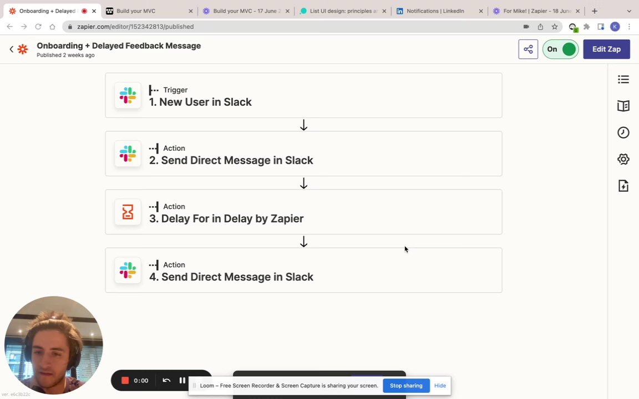Screen dimensions: 639x399
Task: Click the share Zap icon button
Action: point(528,49)
